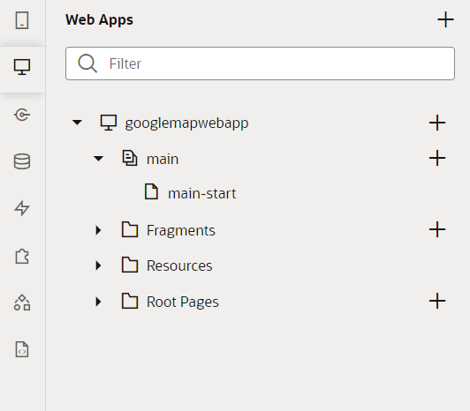The width and height of the screenshot is (470, 411).
Task: Expand the Resources folder
Action: coord(98,265)
